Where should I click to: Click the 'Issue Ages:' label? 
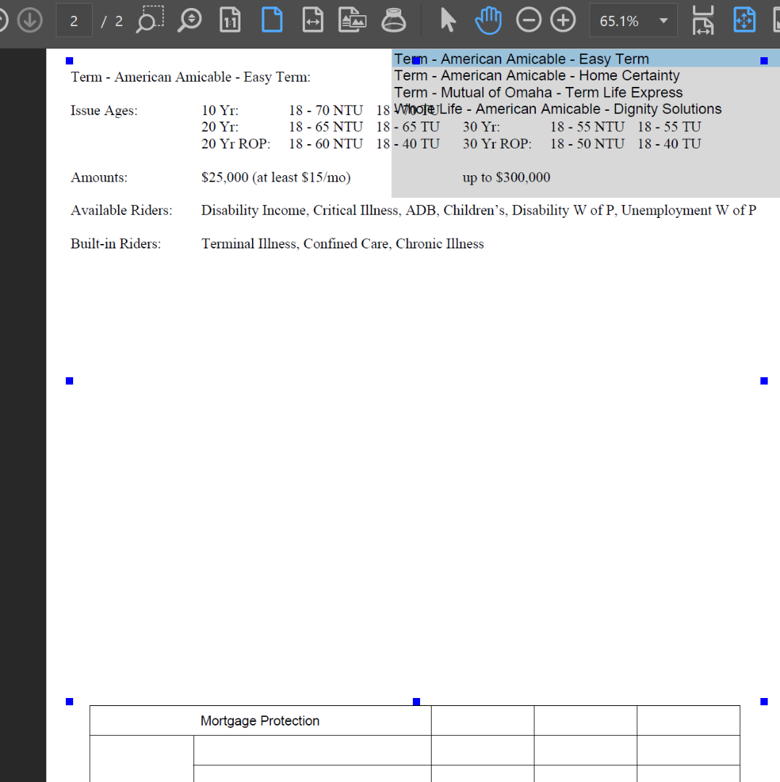[104, 110]
